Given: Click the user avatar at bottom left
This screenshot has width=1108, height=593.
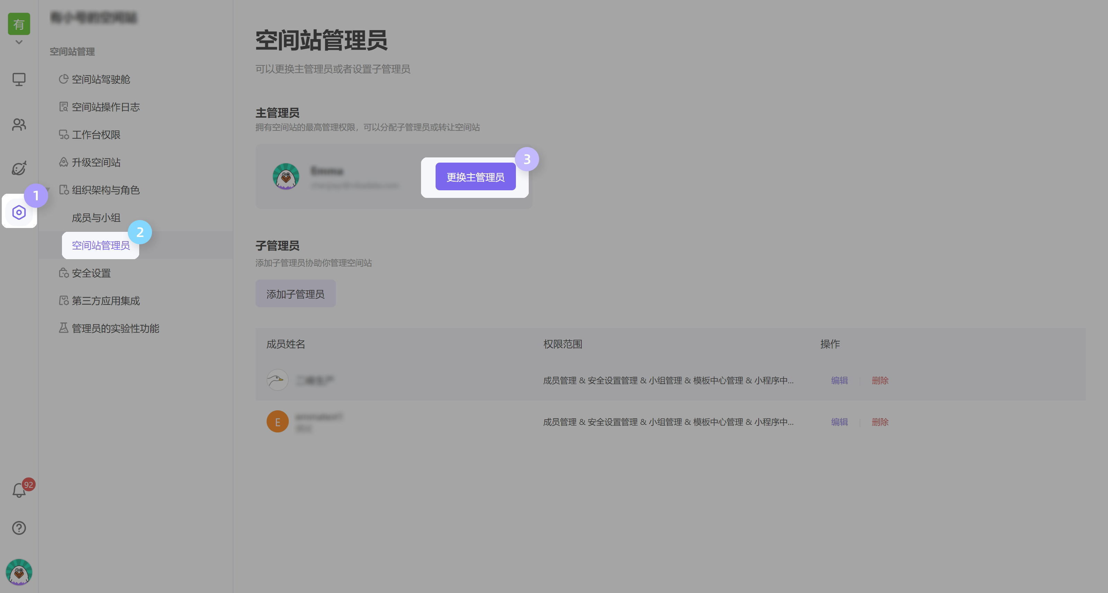Looking at the screenshot, I should [x=19, y=572].
